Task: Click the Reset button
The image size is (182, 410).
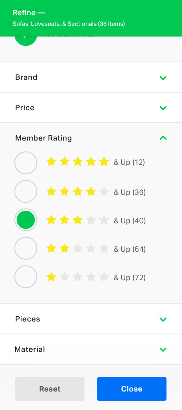Action: (x=50, y=389)
